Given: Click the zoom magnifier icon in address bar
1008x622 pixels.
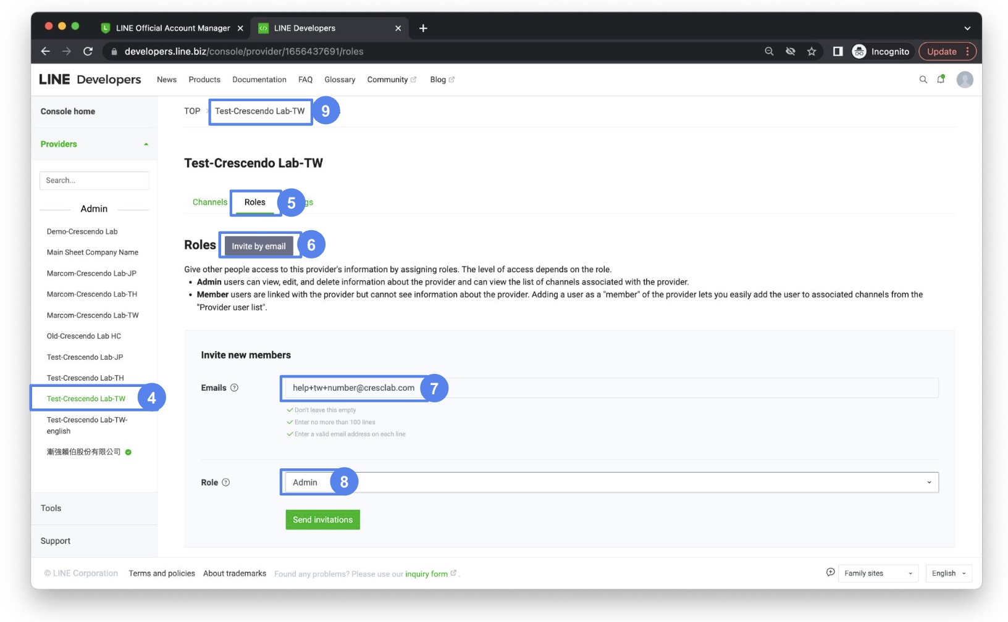Looking at the screenshot, I should pos(769,51).
